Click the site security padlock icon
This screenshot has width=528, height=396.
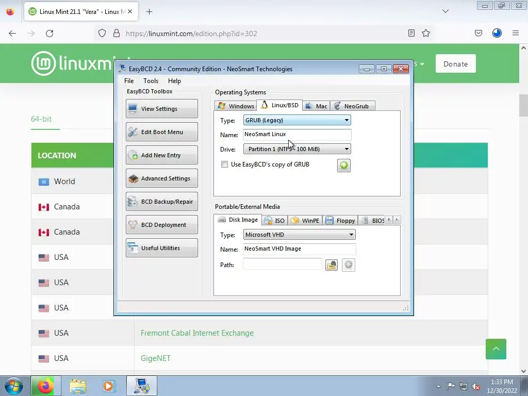(x=117, y=34)
